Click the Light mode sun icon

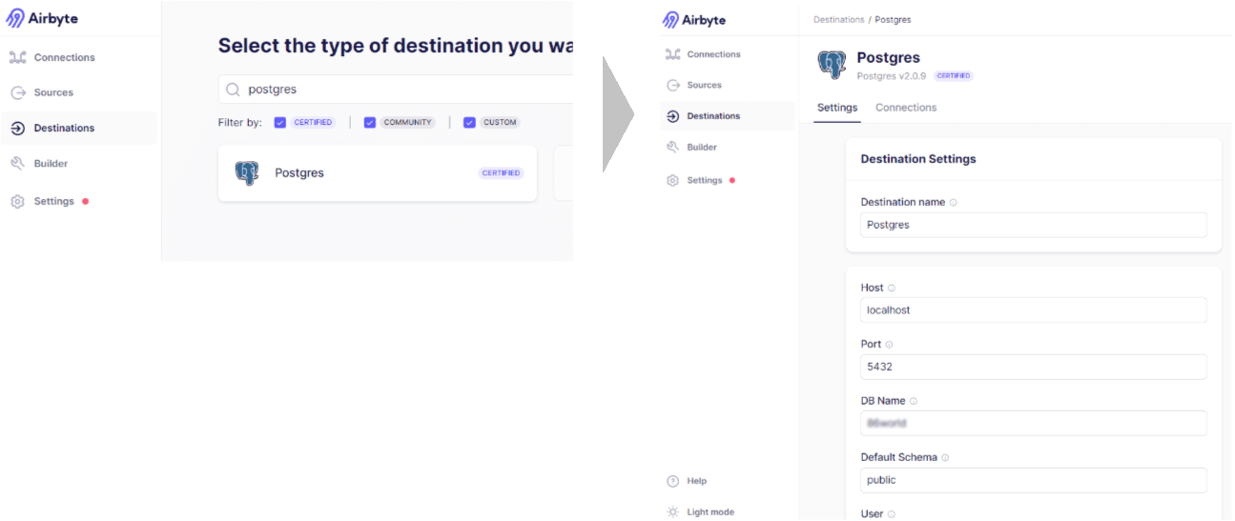tap(672, 511)
